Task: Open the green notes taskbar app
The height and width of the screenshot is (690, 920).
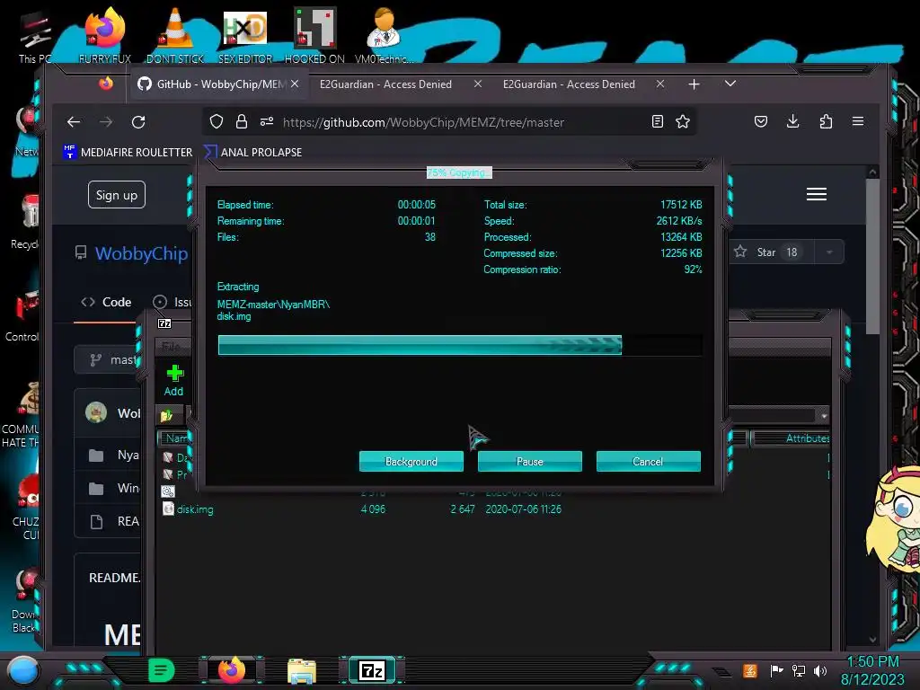Action: click(x=162, y=670)
